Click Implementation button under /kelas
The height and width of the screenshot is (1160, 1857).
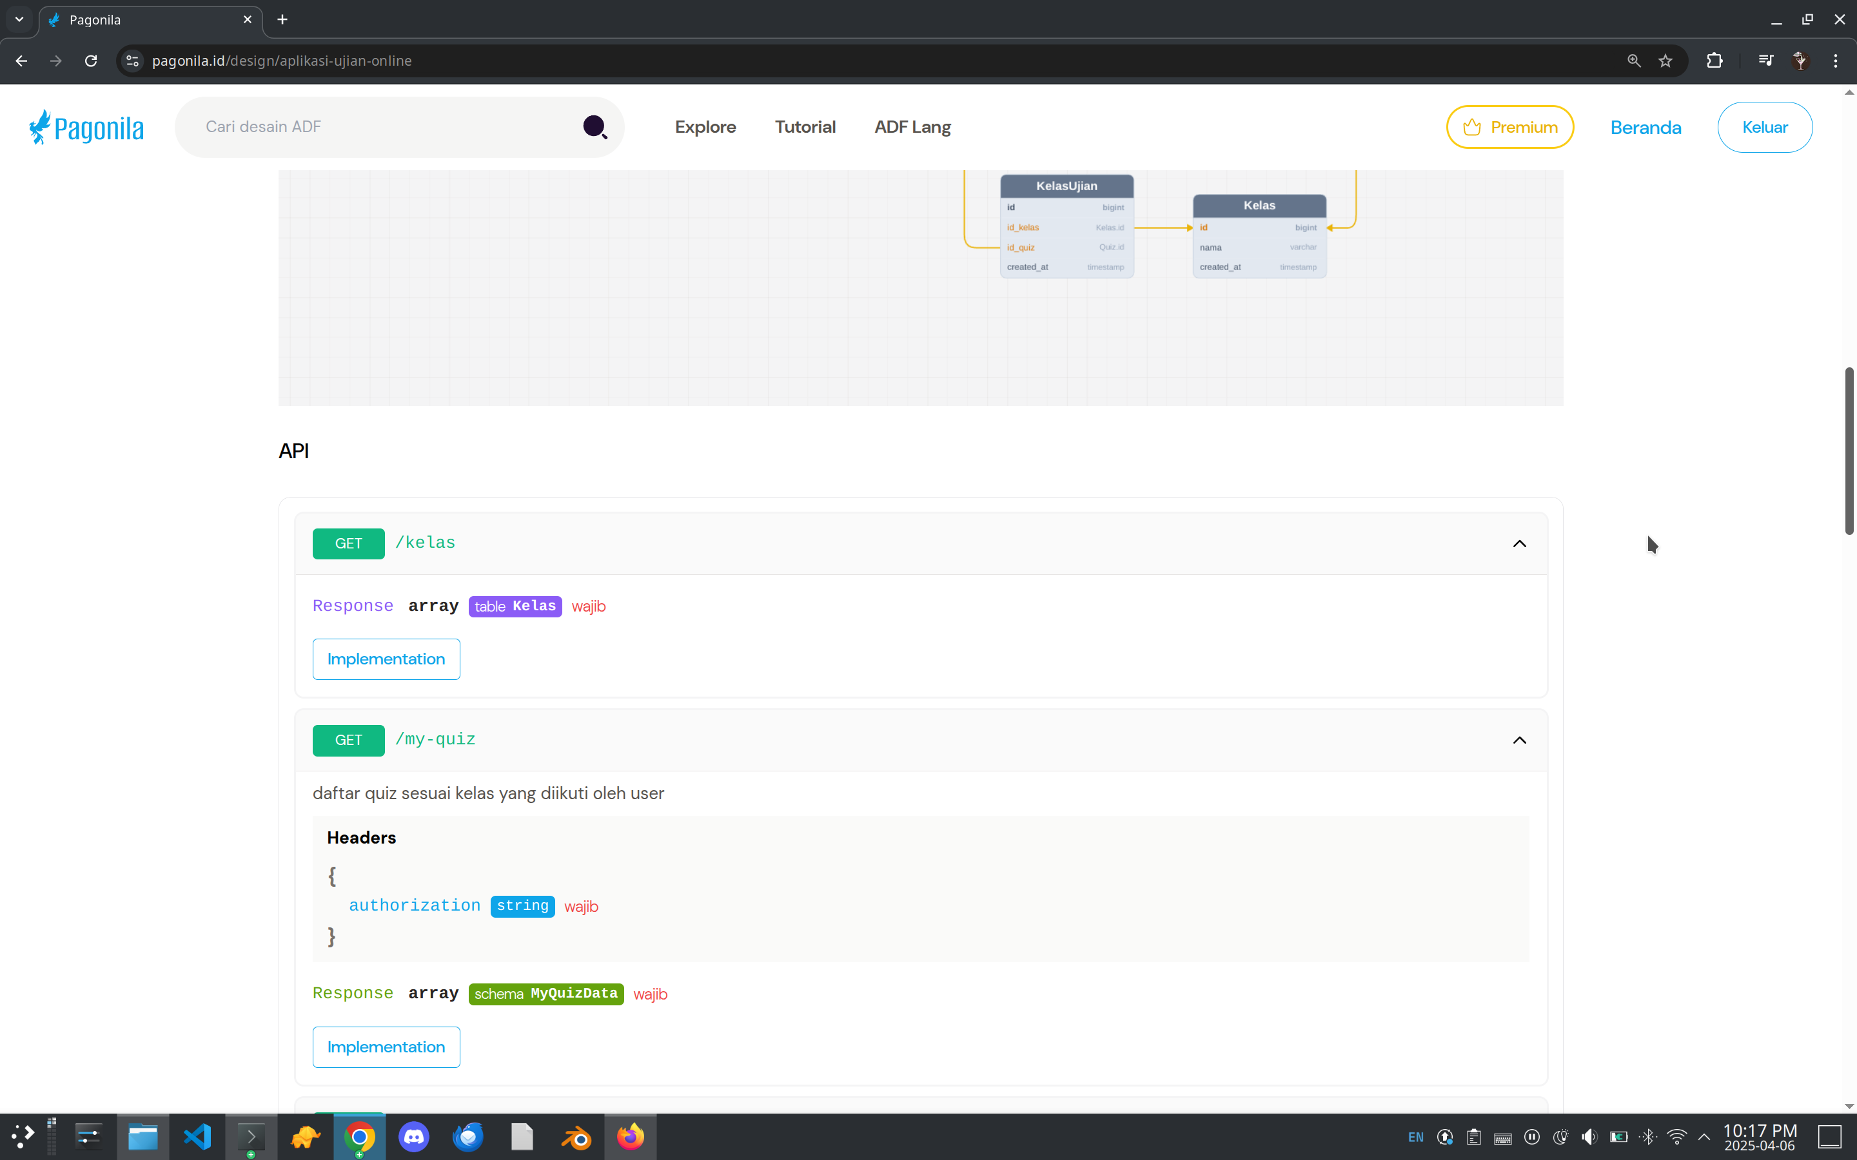386,659
